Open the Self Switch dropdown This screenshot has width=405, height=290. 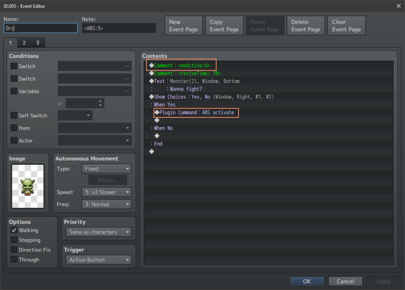point(75,115)
